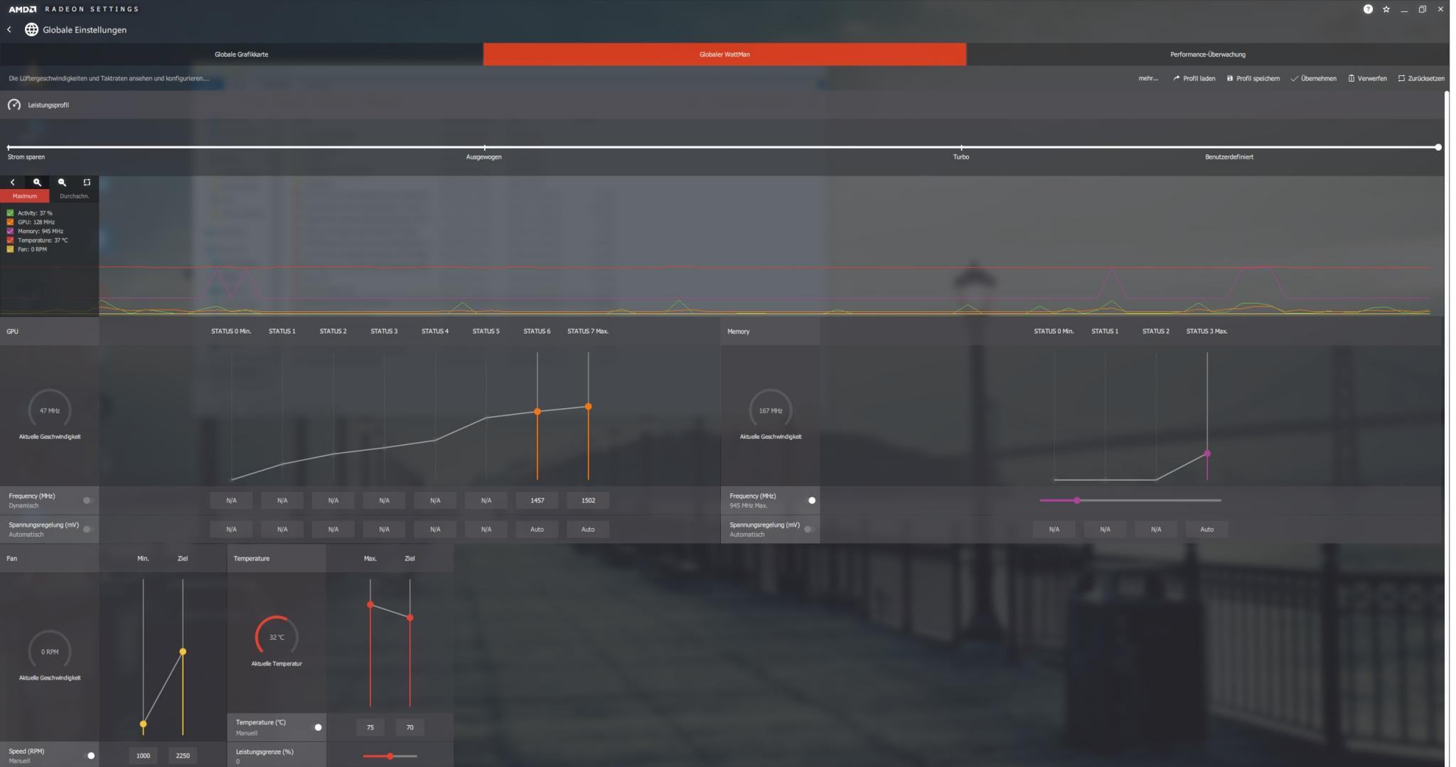This screenshot has width=1456, height=767.
Task: Edit the Status 6 frequency field 1457
Action: tap(537, 500)
